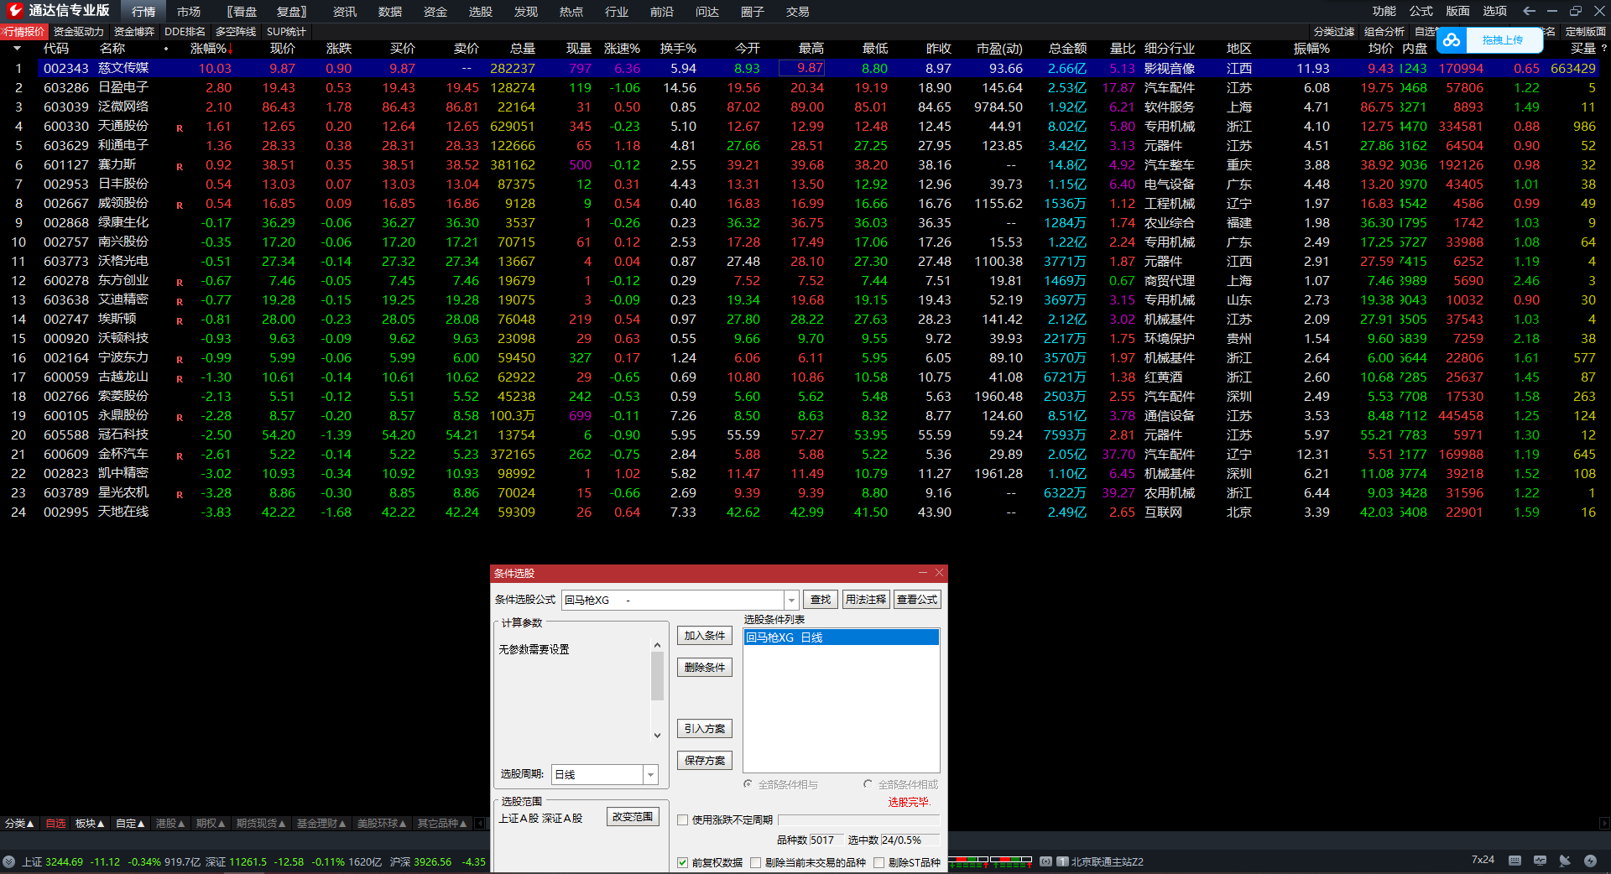Click the 通达信 red logo icon
This screenshot has width=1611, height=874.
[15, 10]
